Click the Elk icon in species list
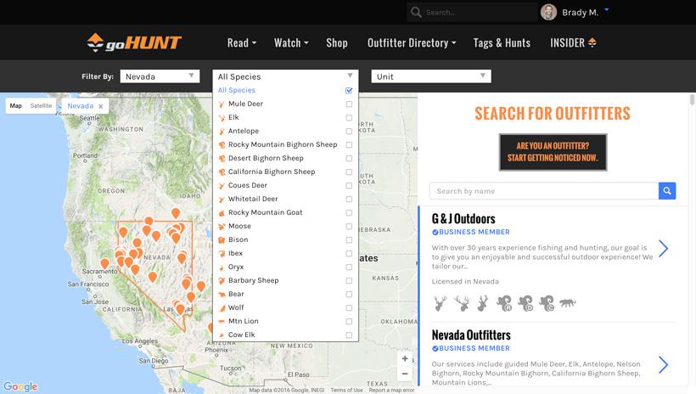Viewport: 696px width, 394px height. click(222, 118)
